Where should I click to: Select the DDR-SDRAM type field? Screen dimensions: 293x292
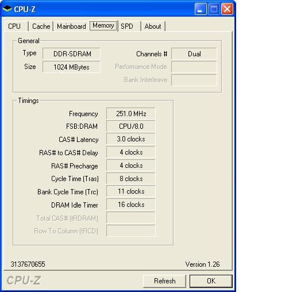click(71, 54)
